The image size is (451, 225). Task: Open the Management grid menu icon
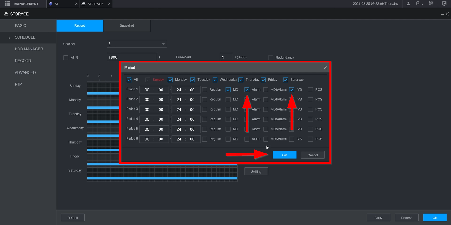point(7,4)
